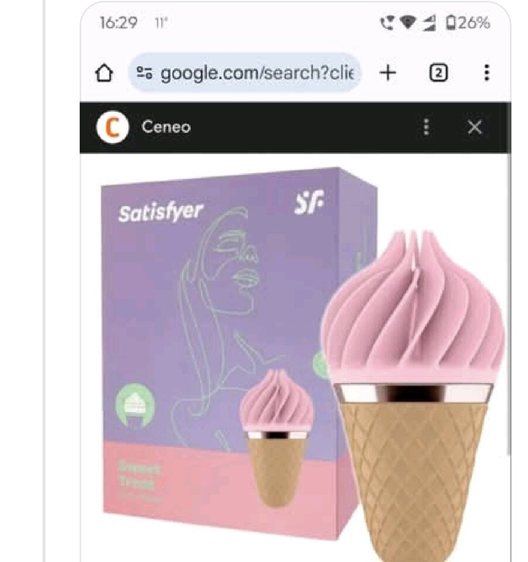Tap the Wi-Fi status icon

pos(407,23)
